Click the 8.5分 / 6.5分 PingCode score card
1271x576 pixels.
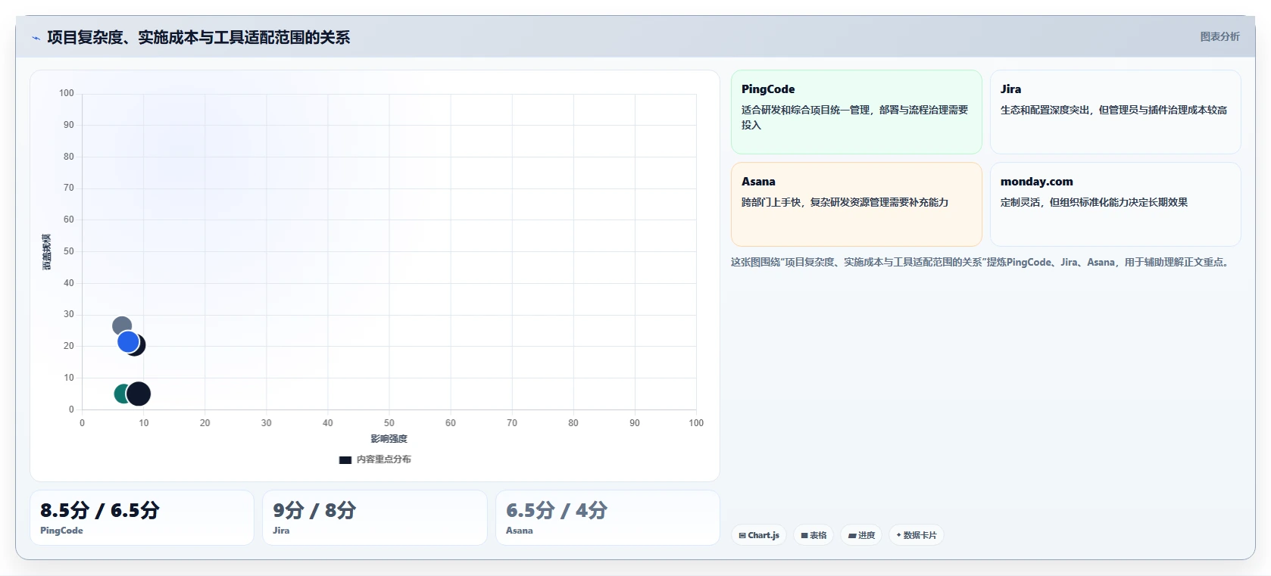click(142, 518)
